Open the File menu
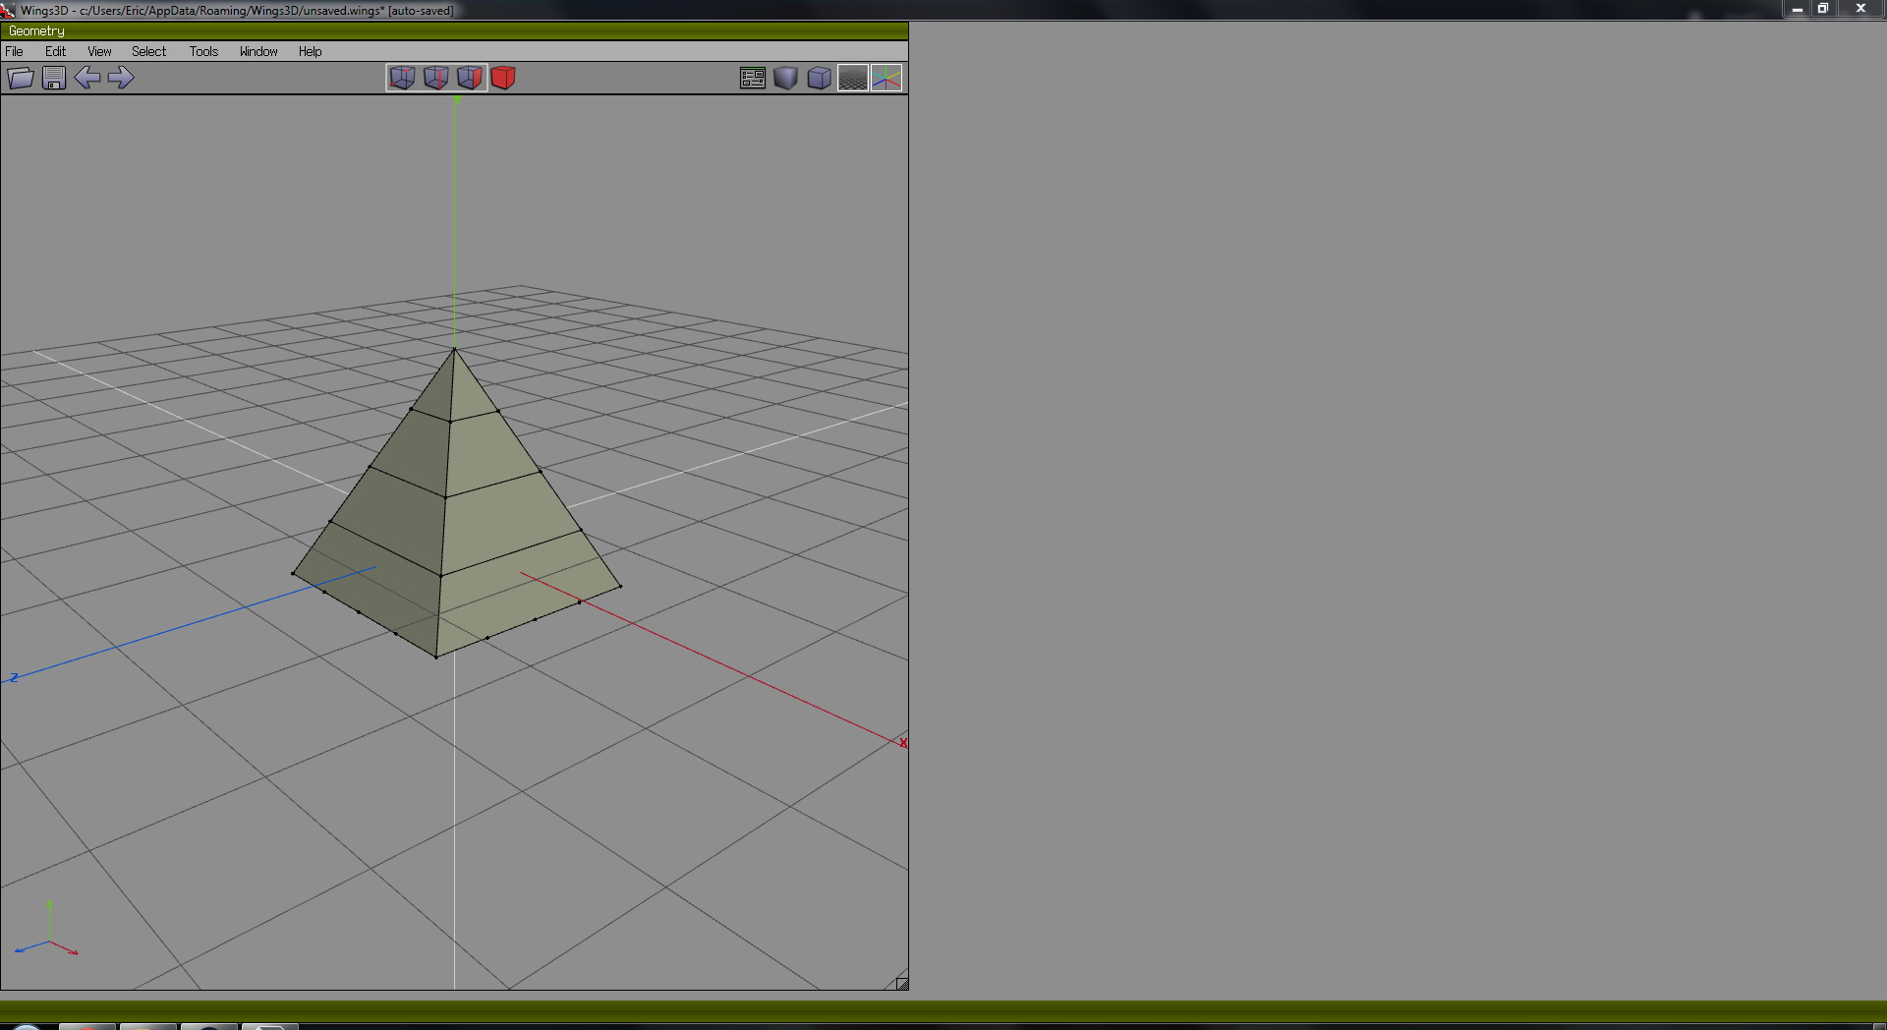The width and height of the screenshot is (1887, 1030). click(x=15, y=51)
